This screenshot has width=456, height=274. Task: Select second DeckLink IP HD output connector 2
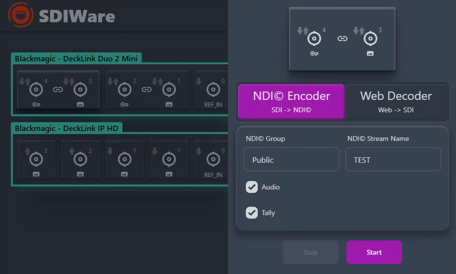click(80, 159)
